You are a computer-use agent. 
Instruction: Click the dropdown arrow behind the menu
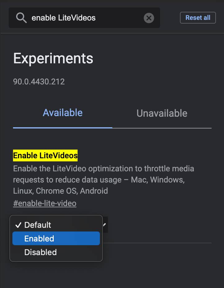point(105,224)
